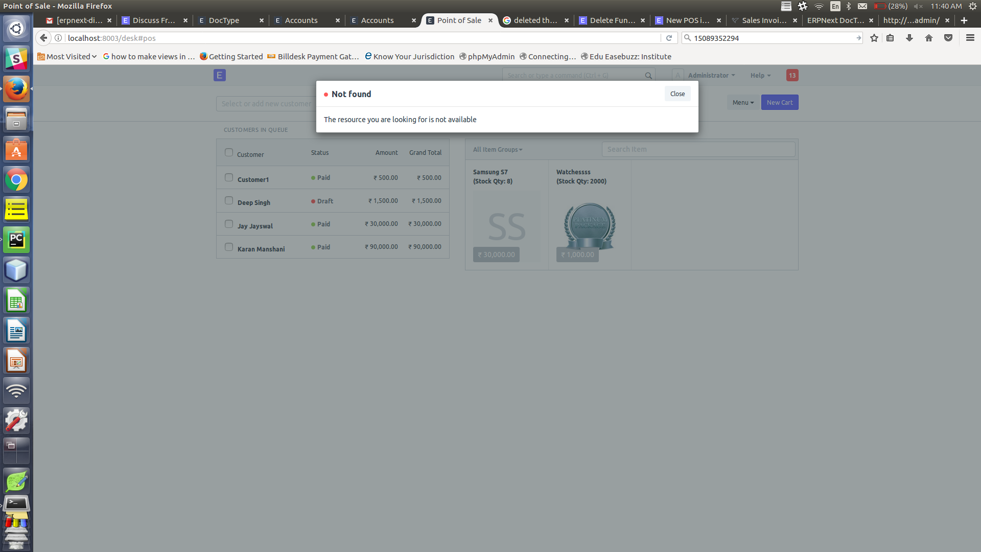
Task: Toggle the select-all Customer header checkbox
Action: 229,152
